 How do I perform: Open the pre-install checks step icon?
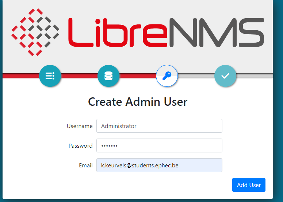[50, 76]
